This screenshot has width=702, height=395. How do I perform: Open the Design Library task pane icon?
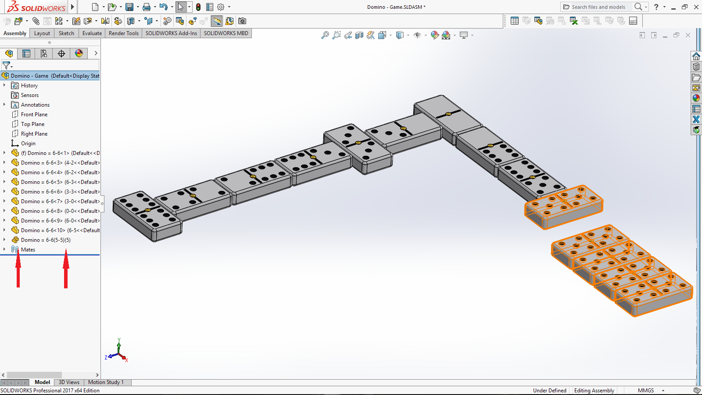pos(696,67)
